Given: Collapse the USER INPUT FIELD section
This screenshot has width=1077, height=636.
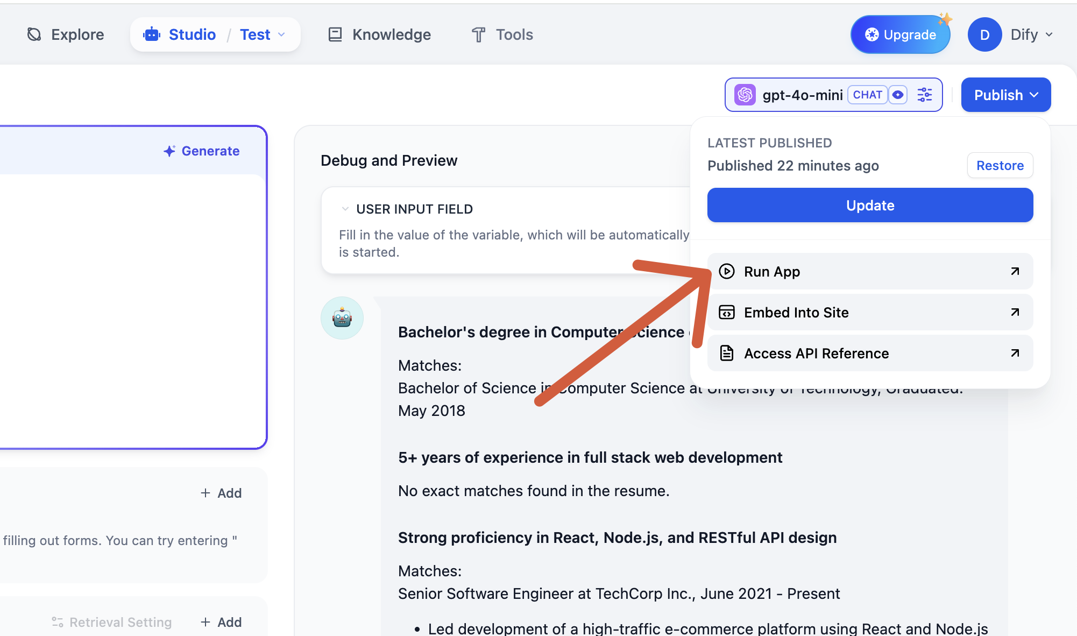Looking at the screenshot, I should 346,209.
